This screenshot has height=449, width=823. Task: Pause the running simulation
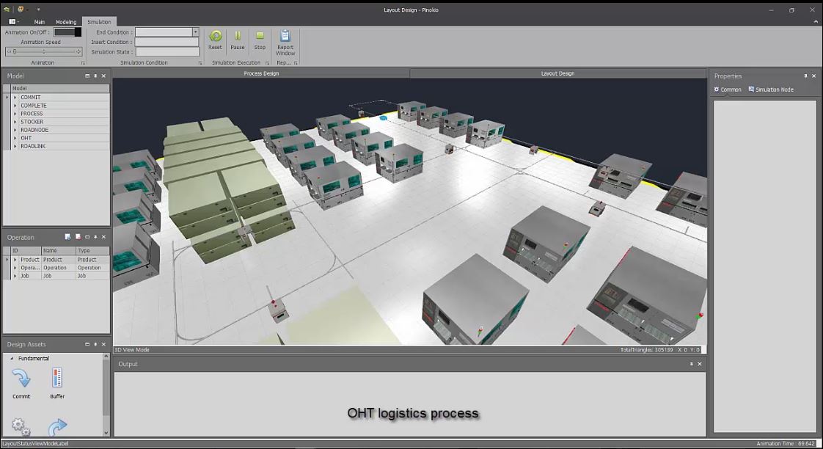[x=237, y=36]
